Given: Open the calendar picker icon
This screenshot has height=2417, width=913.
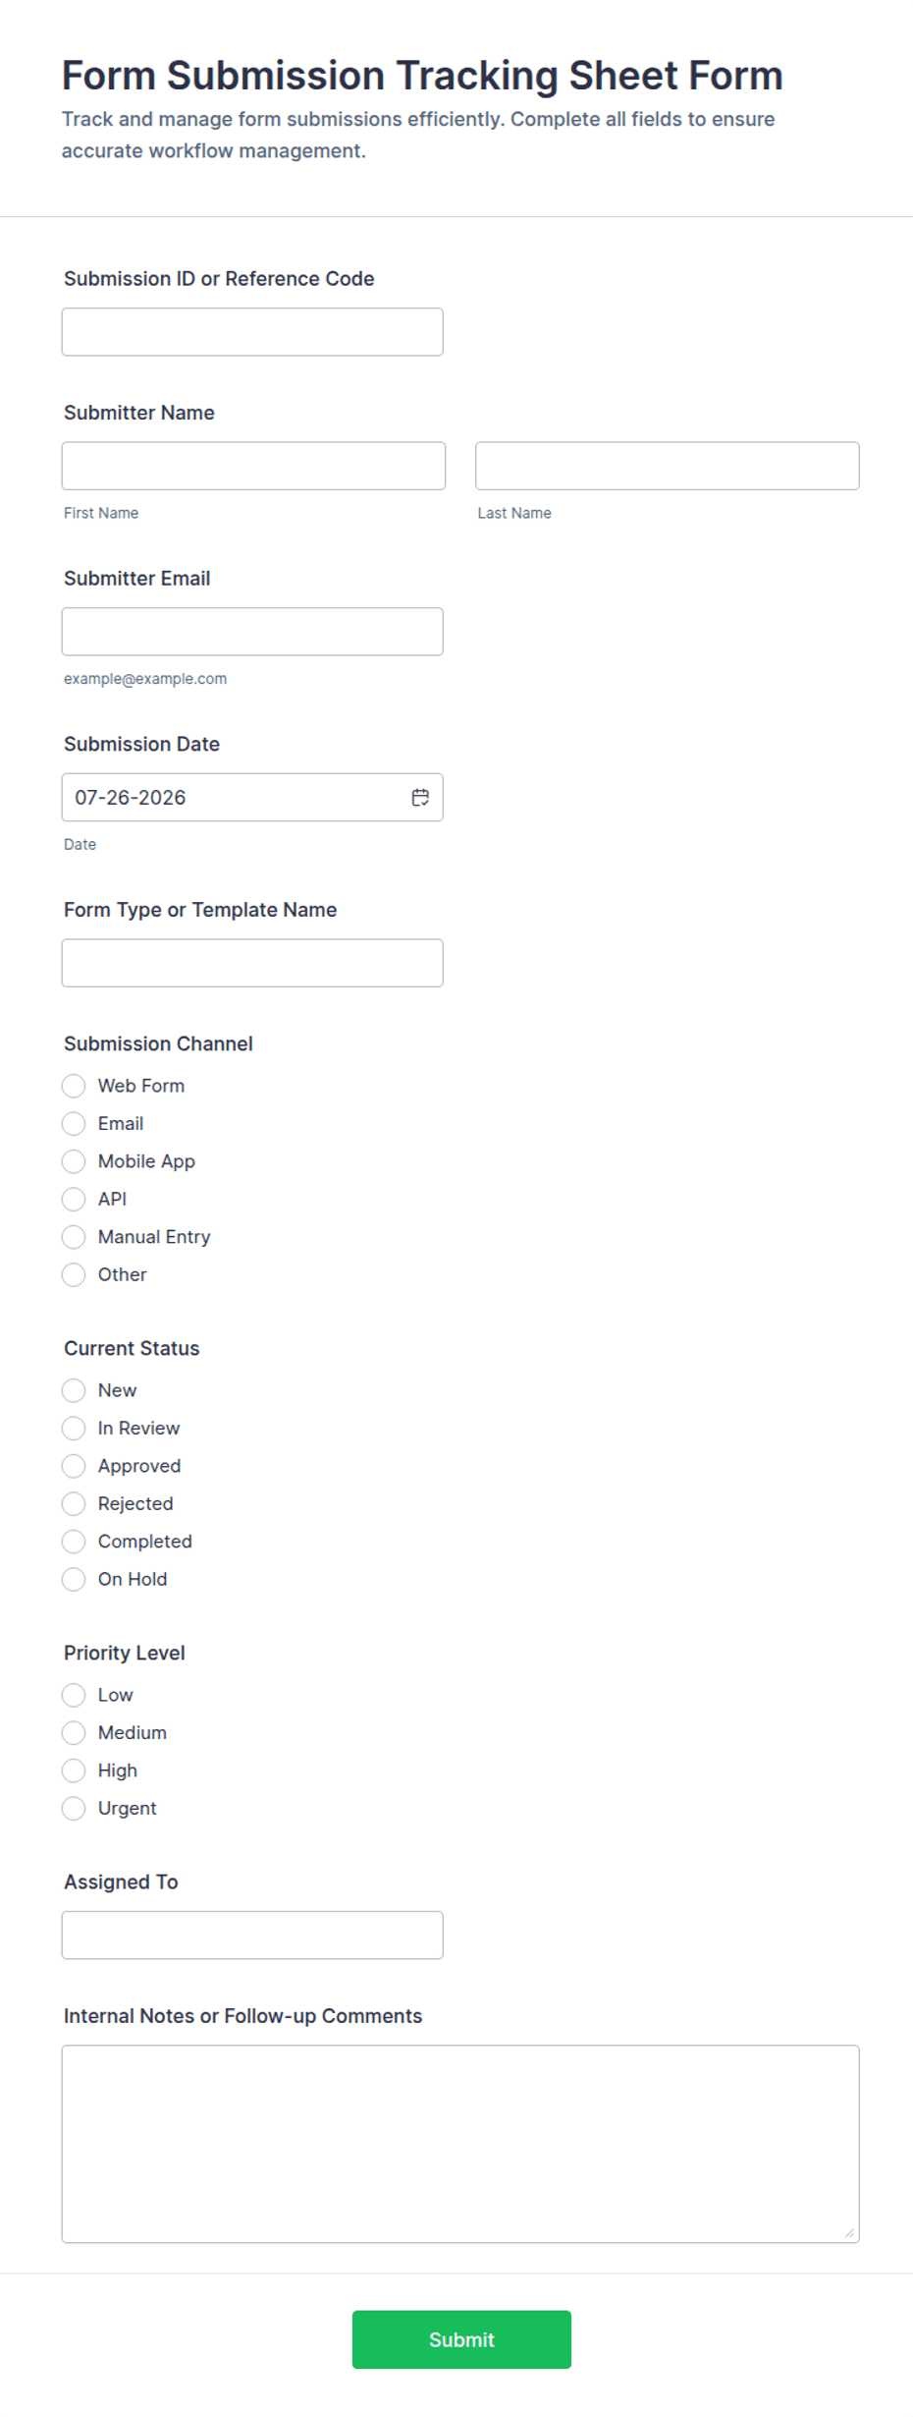Looking at the screenshot, I should tap(420, 797).
